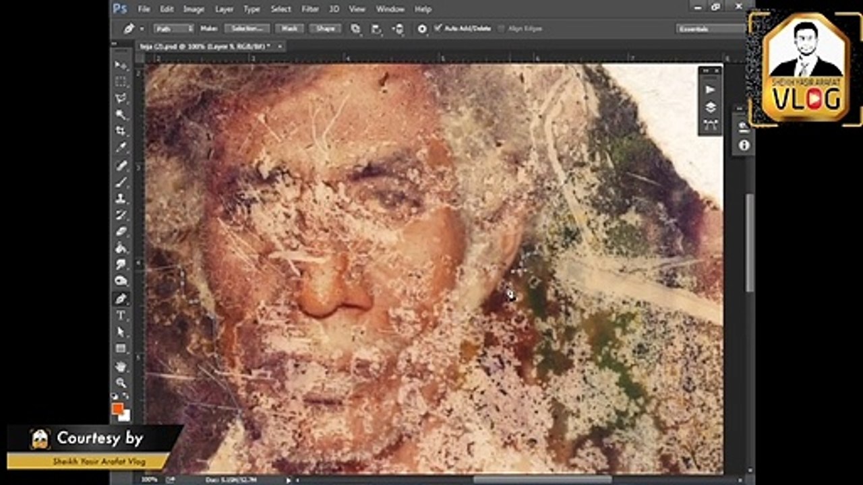The image size is (863, 485).
Task: Select the Zoom tool
Action: pyautogui.click(x=121, y=383)
